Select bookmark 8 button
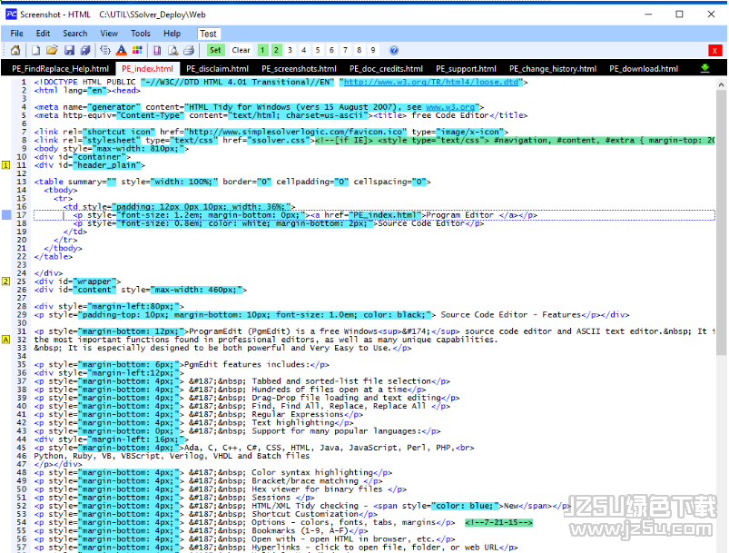729x553 pixels. tap(359, 50)
